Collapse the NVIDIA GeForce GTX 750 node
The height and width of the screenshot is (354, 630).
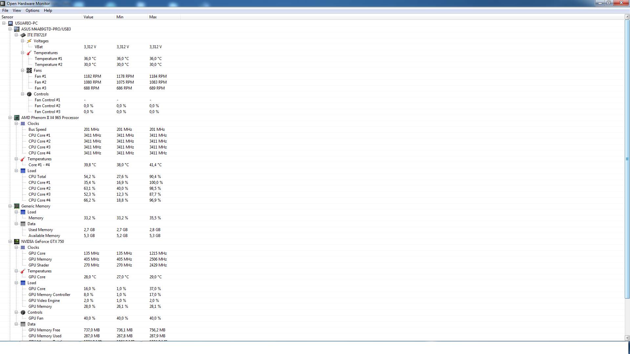click(x=10, y=242)
